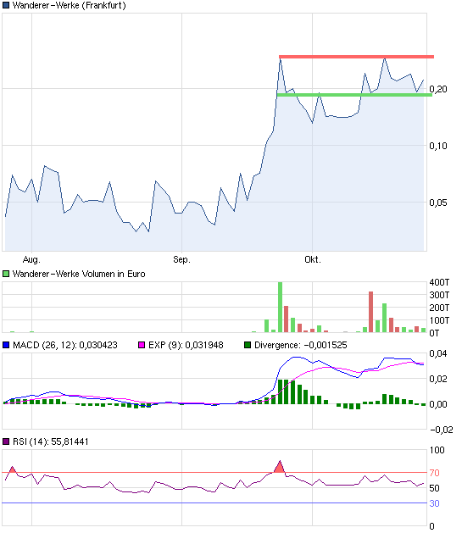Click the tallest red volume bar in October

(x=371, y=312)
